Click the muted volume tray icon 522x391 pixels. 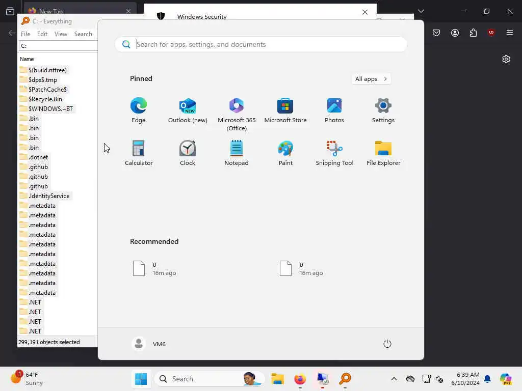point(439,379)
